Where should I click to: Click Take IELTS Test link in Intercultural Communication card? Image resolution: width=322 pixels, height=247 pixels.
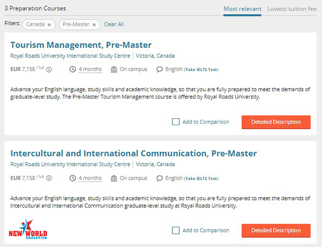[x=201, y=179]
